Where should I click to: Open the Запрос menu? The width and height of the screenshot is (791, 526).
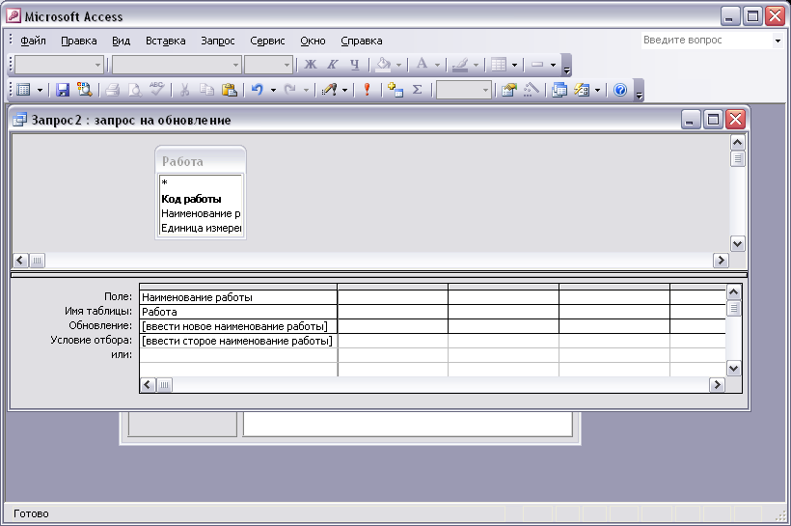218,41
